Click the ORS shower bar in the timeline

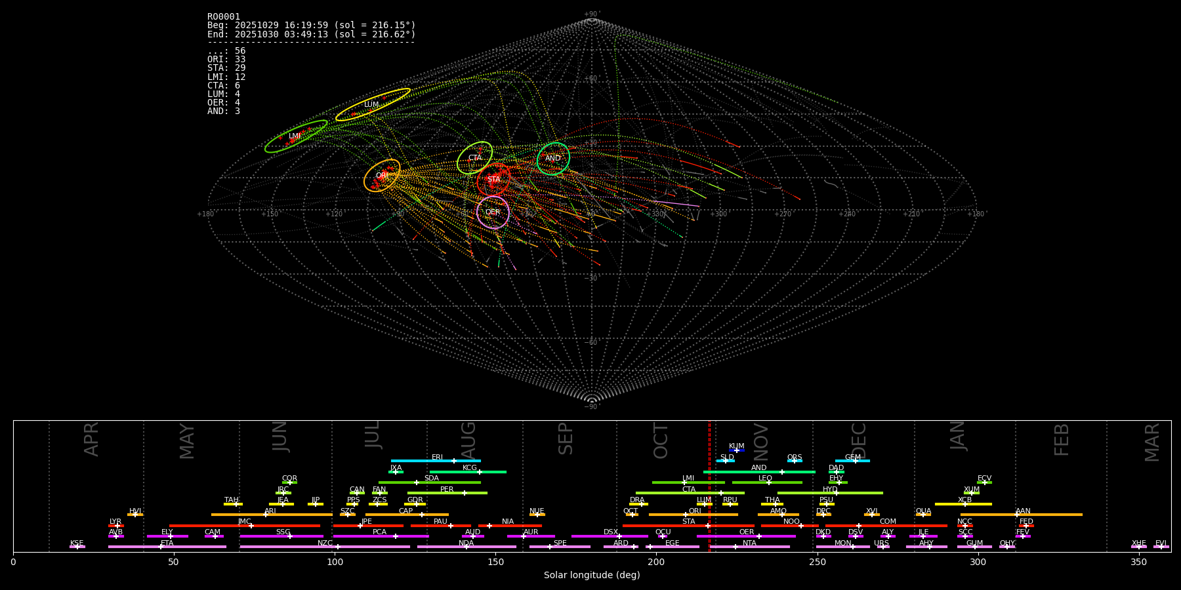795,461
